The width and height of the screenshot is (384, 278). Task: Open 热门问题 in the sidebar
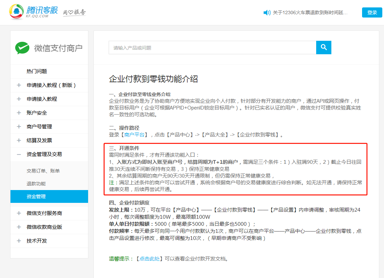37,71
